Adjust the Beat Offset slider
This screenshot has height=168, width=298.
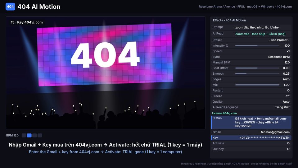tap(257, 68)
